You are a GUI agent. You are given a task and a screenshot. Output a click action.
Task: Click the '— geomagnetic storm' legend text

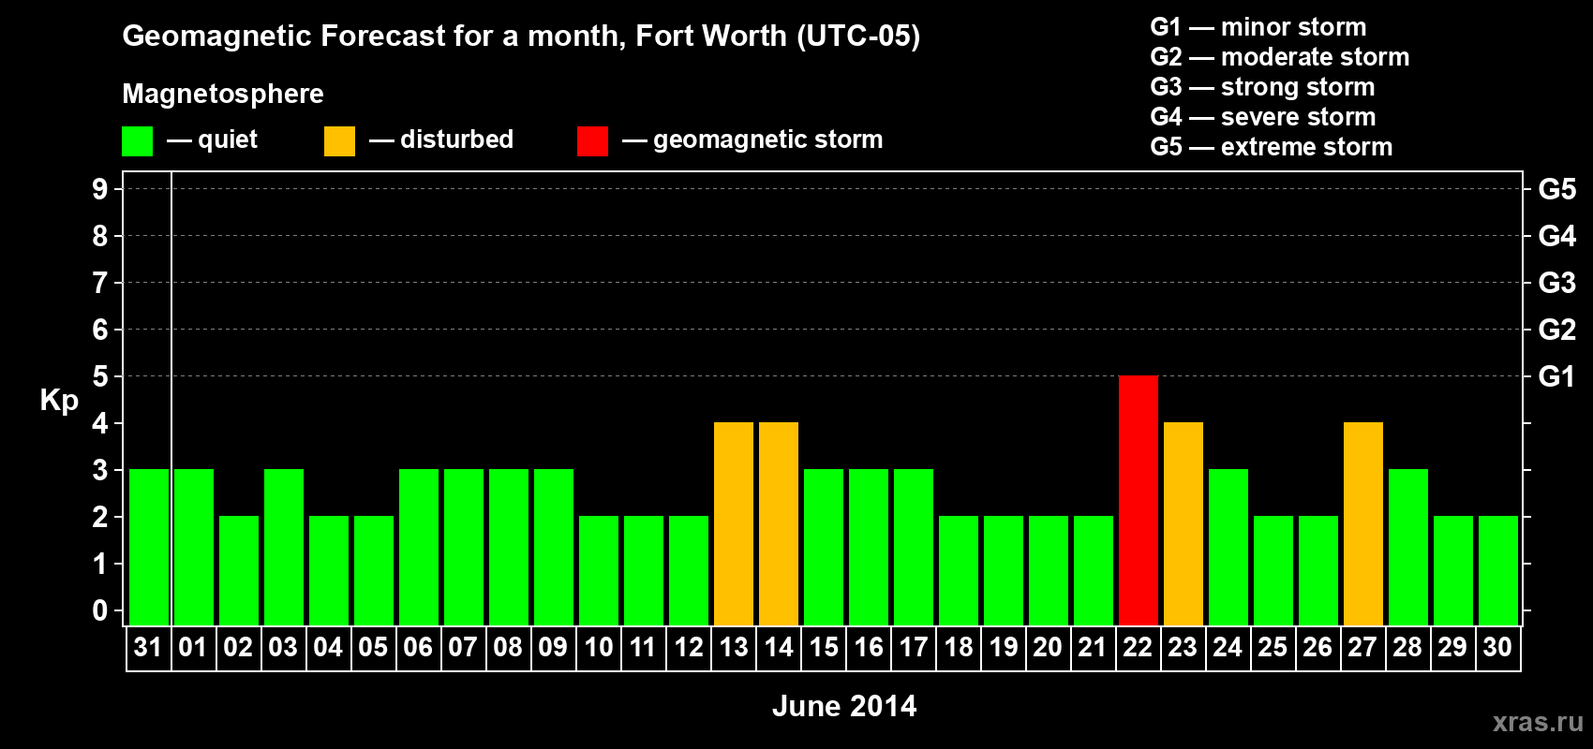coord(752,140)
